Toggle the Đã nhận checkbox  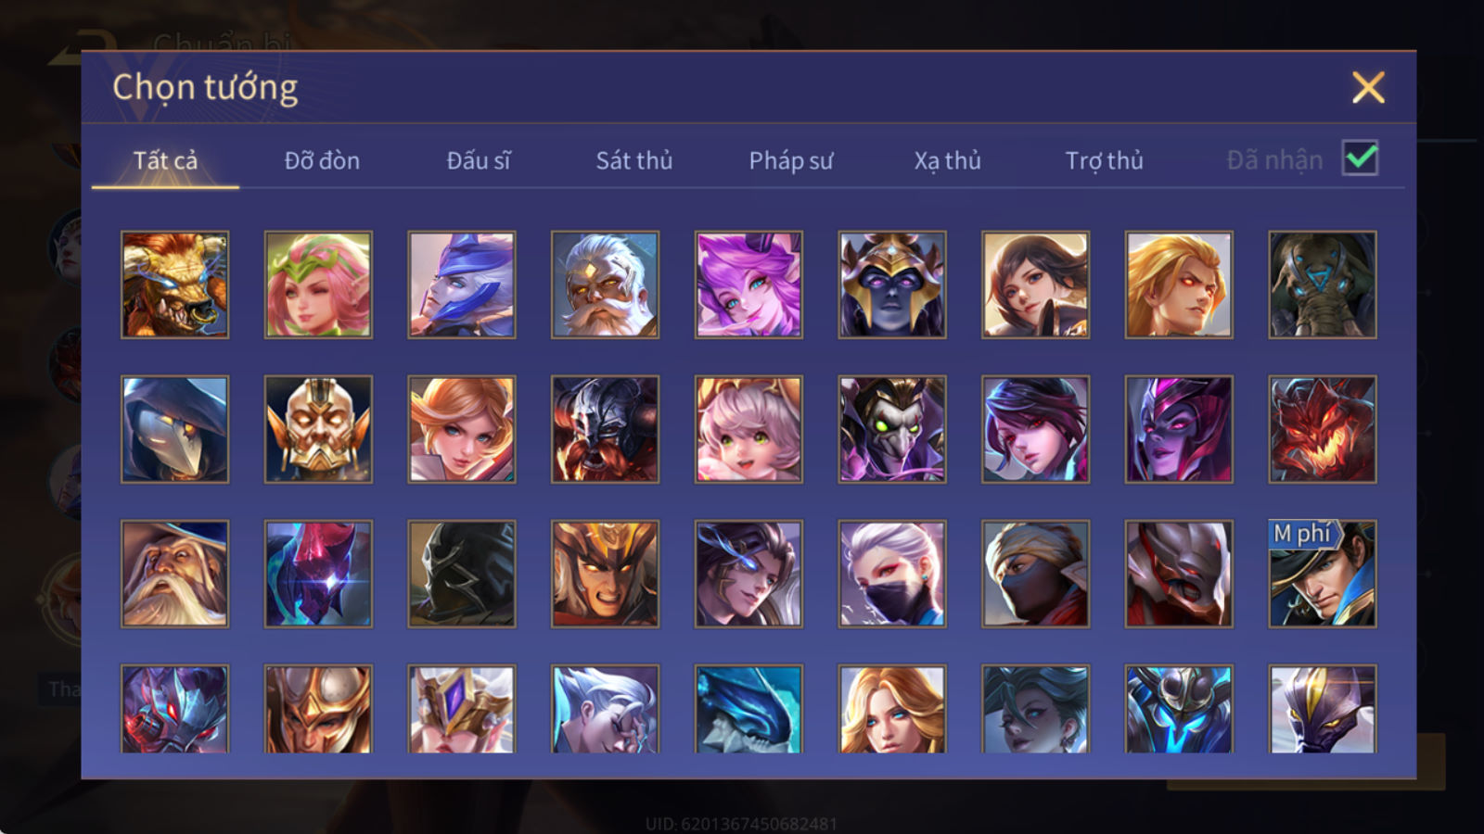coord(1361,158)
